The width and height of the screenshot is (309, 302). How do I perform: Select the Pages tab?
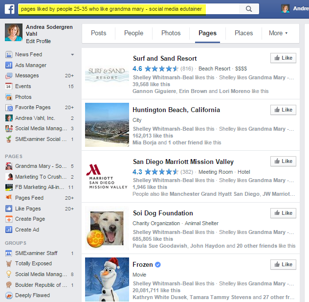(207, 33)
